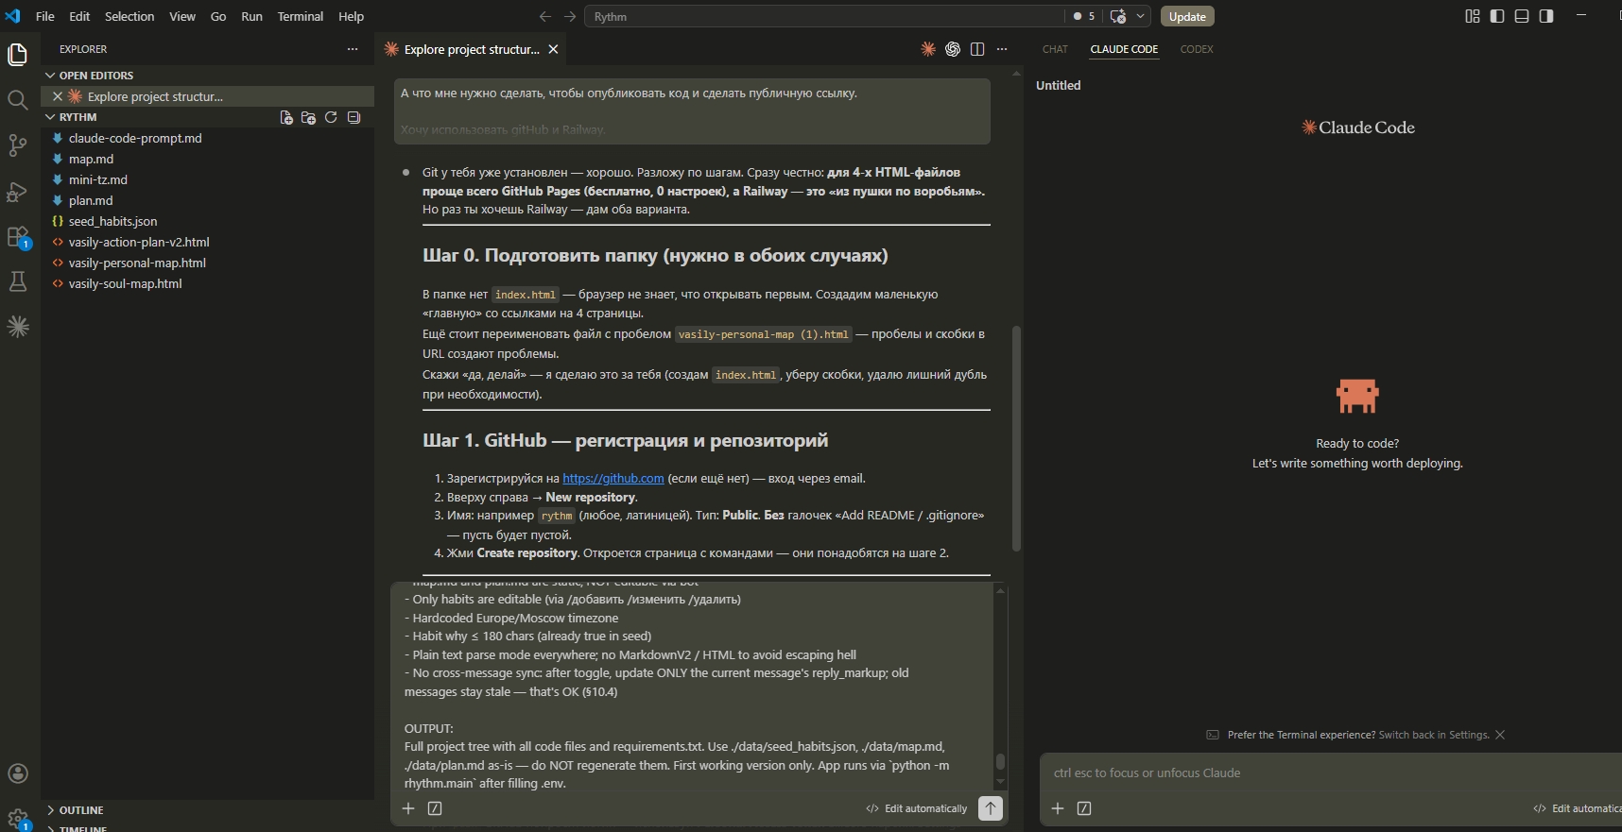The image size is (1622, 832).
Task: Open the Manage gear icon
Action: (17, 818)
